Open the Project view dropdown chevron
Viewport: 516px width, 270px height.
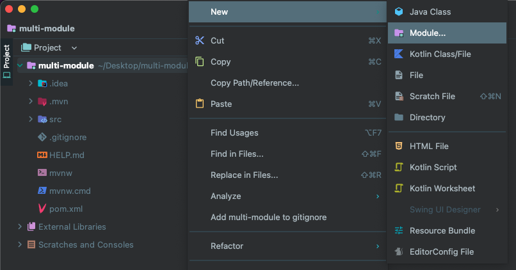pos(74,48)
